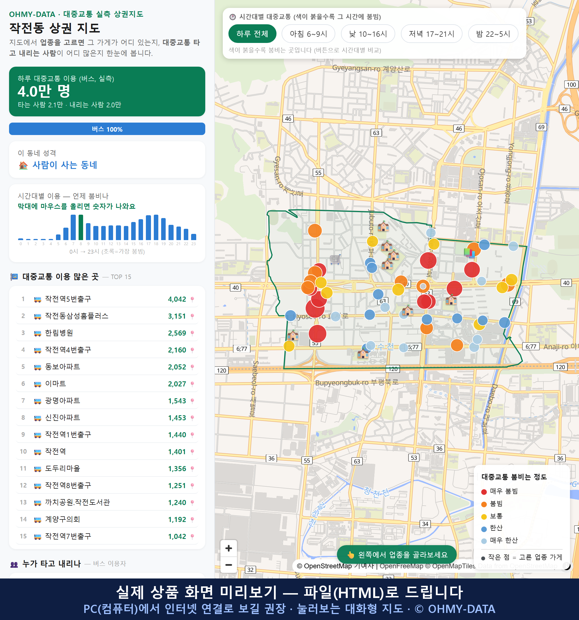Viewport: 579px width, 620px height.
Task: Click the pin icon for 동보아파트
Action: click(192, 367)
